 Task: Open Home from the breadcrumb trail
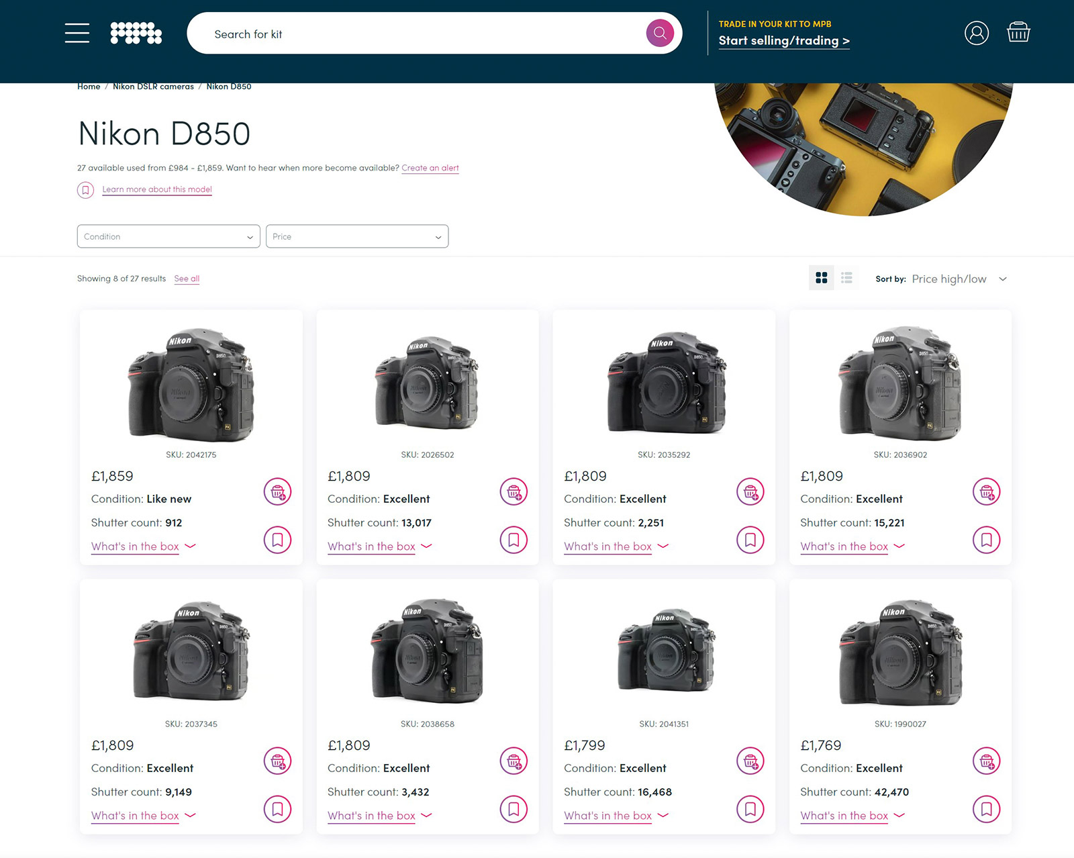(x=88, y=86)
